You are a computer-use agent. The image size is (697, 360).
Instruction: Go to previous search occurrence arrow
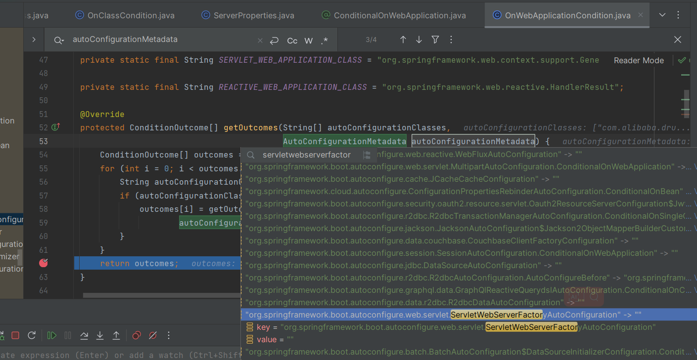403,40
